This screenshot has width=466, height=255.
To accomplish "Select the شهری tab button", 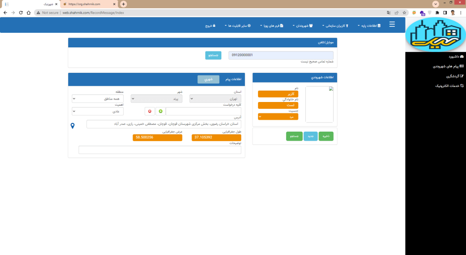I will (x=208, y=79).
